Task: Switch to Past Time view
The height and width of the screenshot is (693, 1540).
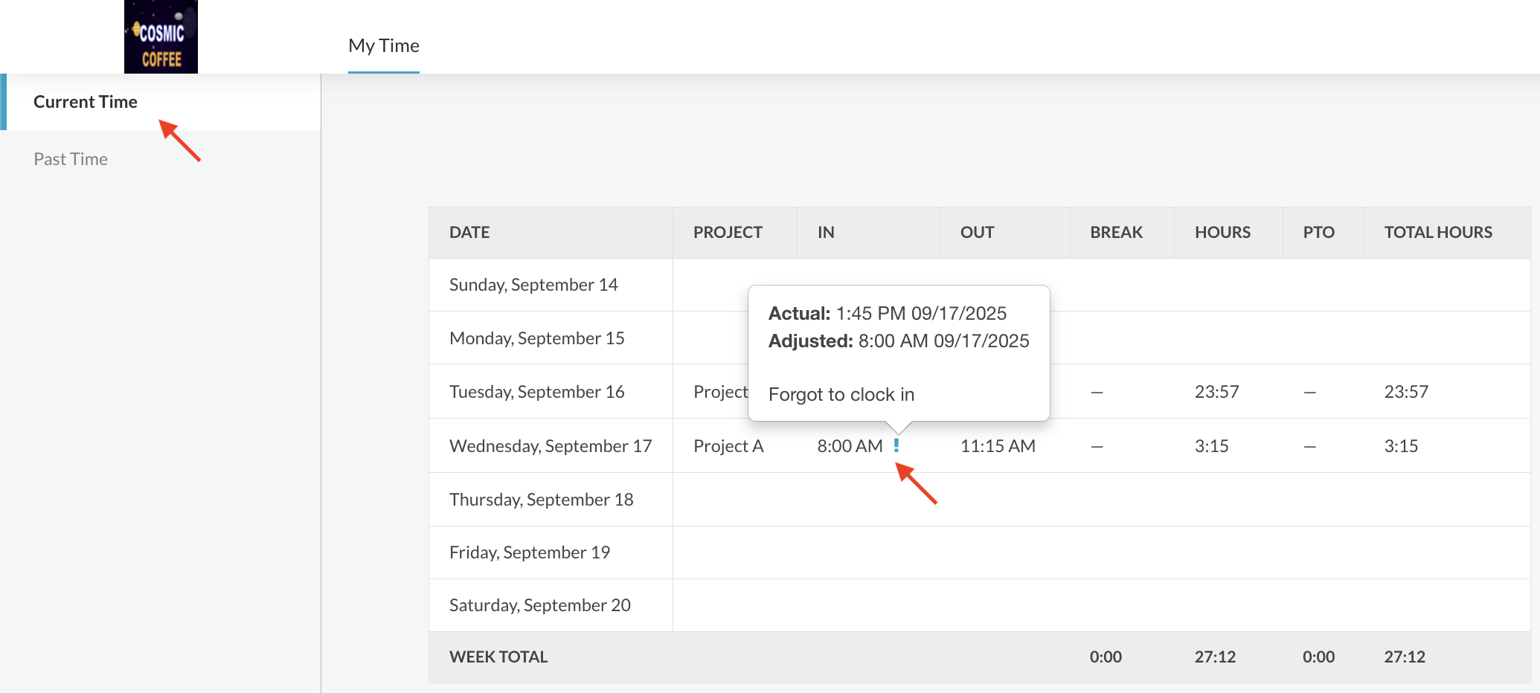Action: click(71, 159)
